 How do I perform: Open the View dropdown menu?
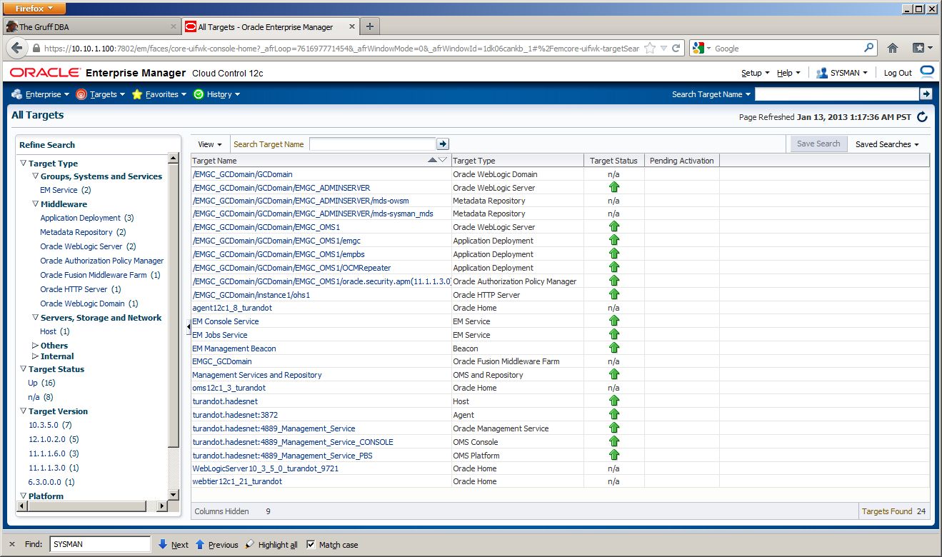210,144
